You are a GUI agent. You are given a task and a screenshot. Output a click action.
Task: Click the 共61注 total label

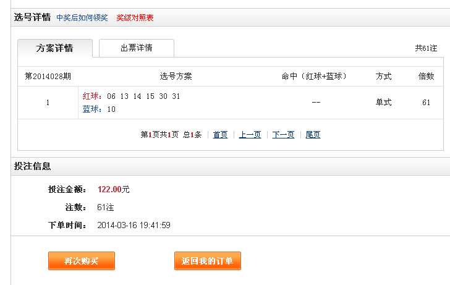426,48
